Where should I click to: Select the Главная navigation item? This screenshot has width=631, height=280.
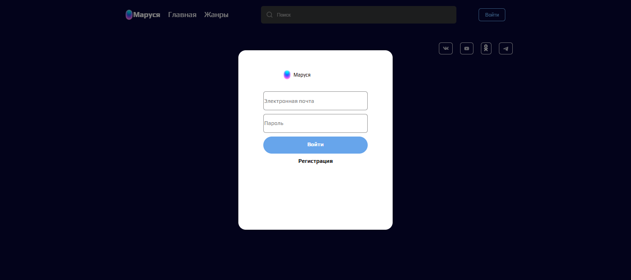[x=182, y=14]
